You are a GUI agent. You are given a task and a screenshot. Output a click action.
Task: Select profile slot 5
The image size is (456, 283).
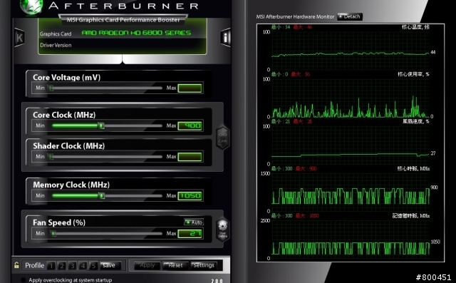pos(93,266)
